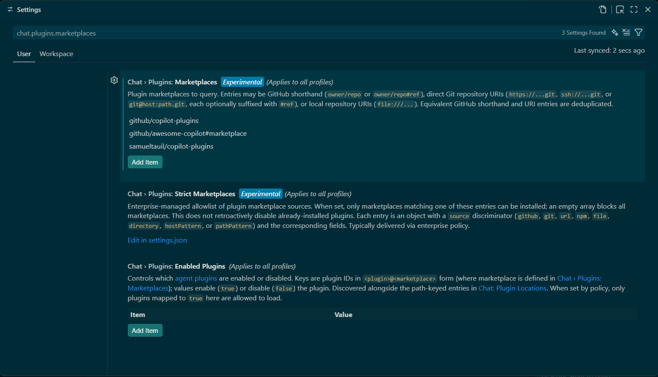The height and width of the screenshot is (377, 658).
Task: Click Chat › Plugins: Enabled Plugins title
Action: (x=176, y=266)
